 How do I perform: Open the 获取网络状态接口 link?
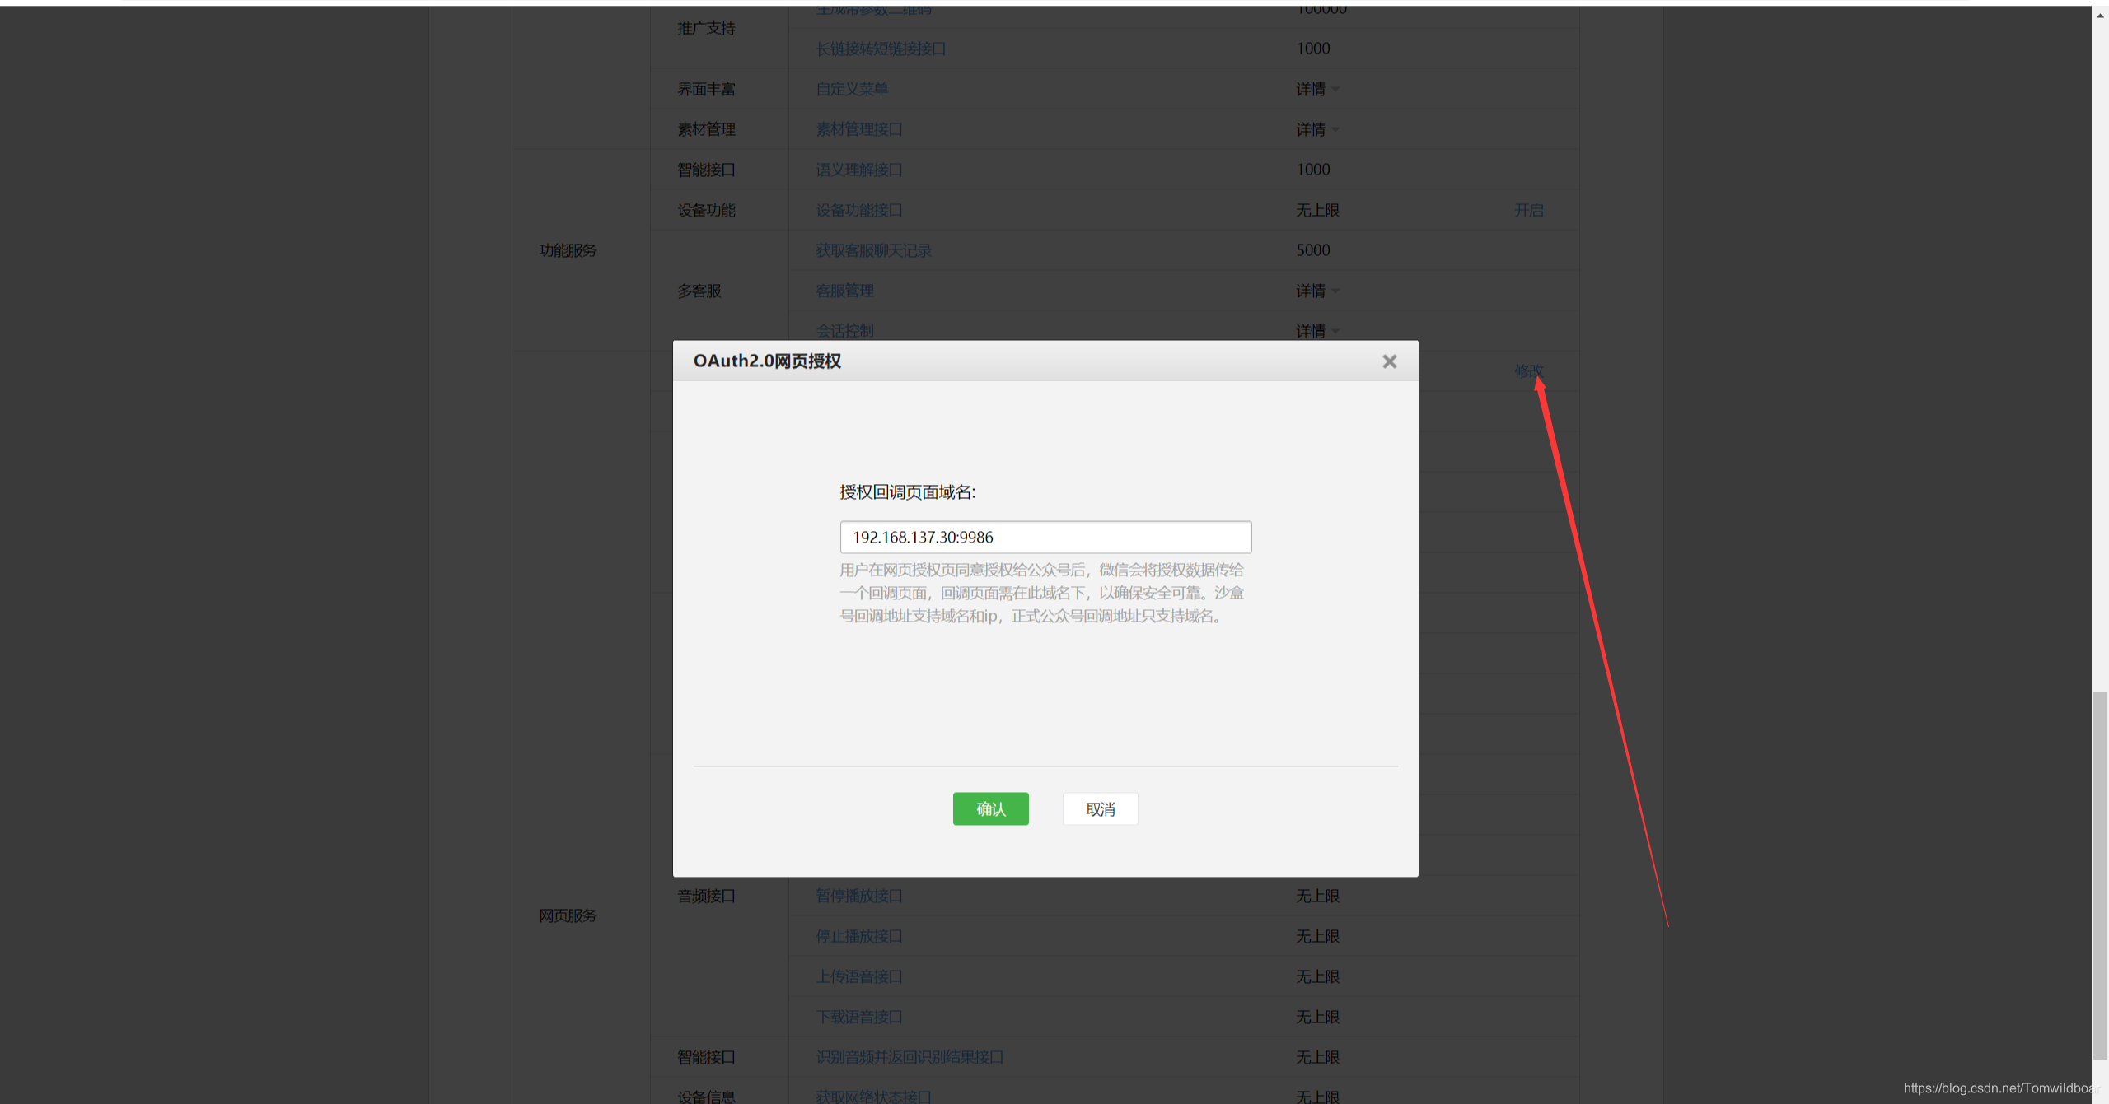(x=873, y=1097)
